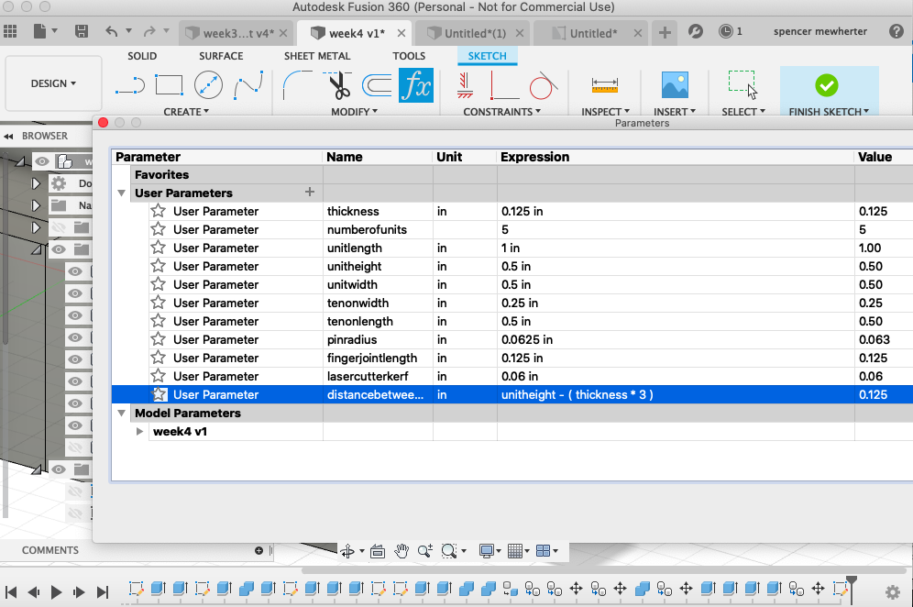Add a new user parameter with plus
913x607 pixels.
tap(310, 192)
